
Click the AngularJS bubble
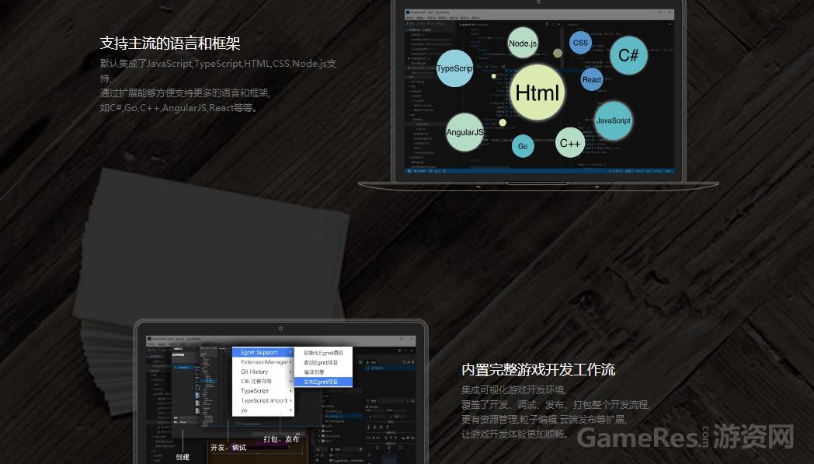tap(464, 132)
